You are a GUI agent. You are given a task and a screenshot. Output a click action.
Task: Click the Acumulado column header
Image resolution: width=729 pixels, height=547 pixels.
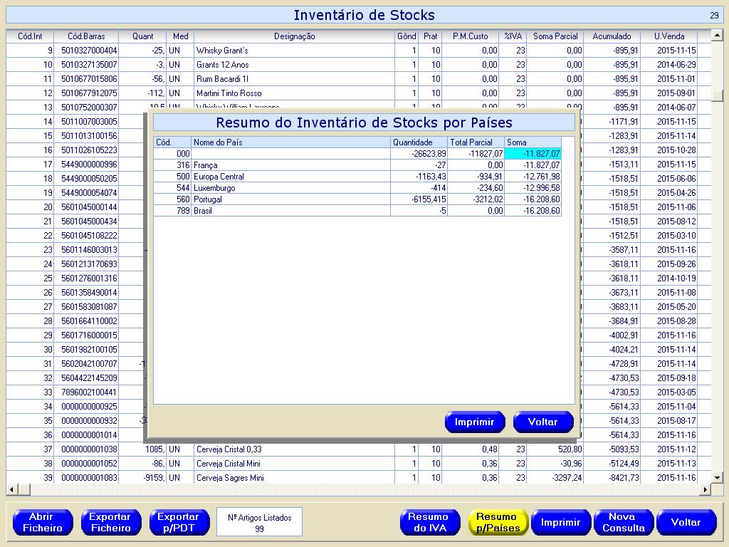point(612,36)
